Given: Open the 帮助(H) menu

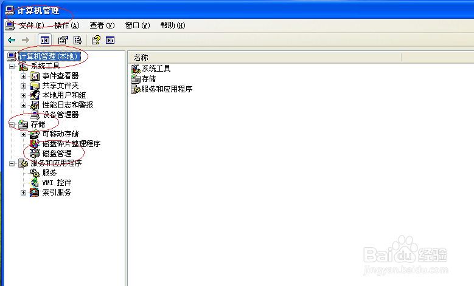Looking at the screenshot, I should [173, 26].
